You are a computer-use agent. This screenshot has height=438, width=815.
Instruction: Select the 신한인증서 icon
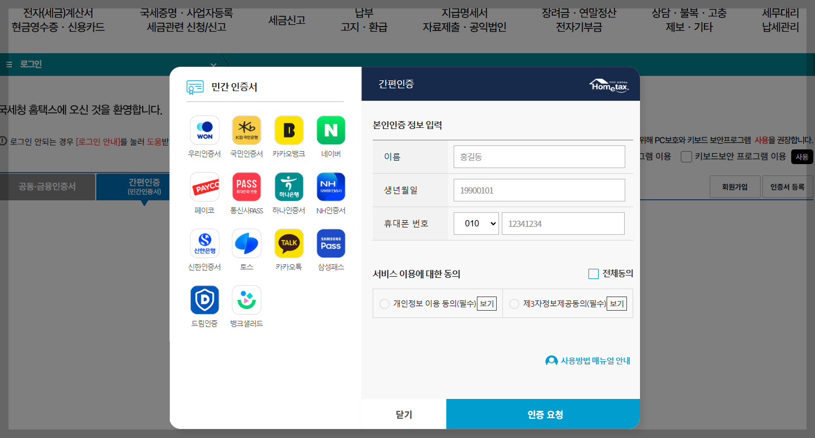pos(204,243)
